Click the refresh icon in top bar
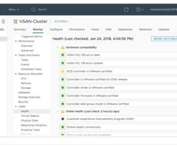This screenshot has height=148, width=177. tap(126, 10)
